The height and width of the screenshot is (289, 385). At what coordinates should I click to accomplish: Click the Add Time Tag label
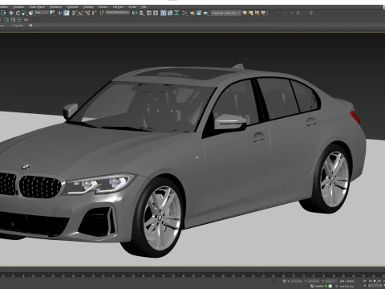(x=347, y=286)
